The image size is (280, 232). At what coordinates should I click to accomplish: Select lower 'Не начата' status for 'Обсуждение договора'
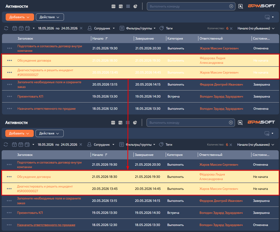[x=260, y=177]
